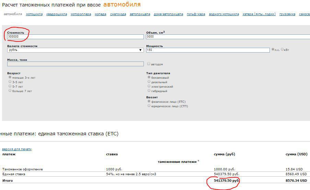Screen dimensions: 310x190
Task: Choose электрический engine type
Action: point(149,87)
